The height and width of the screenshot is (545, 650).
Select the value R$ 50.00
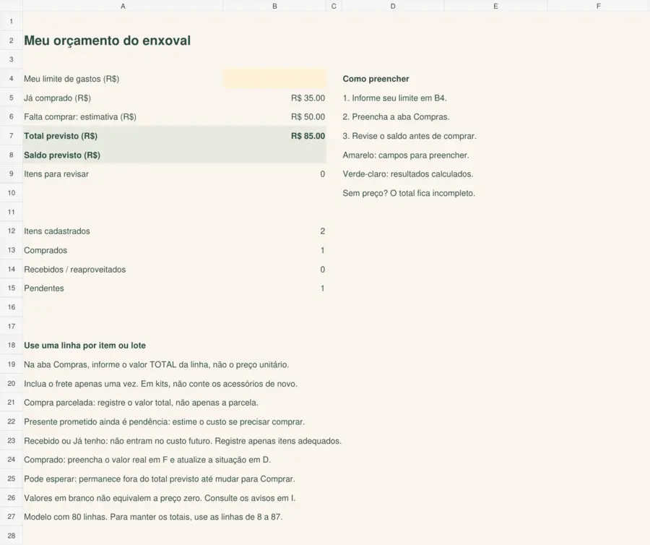(308, 117)
